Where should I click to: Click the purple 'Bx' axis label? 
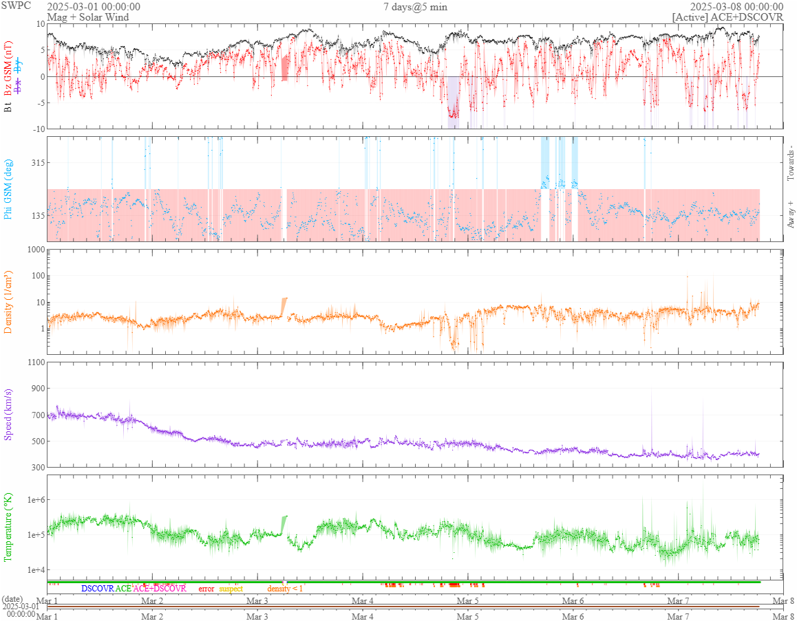pos(19,87)
